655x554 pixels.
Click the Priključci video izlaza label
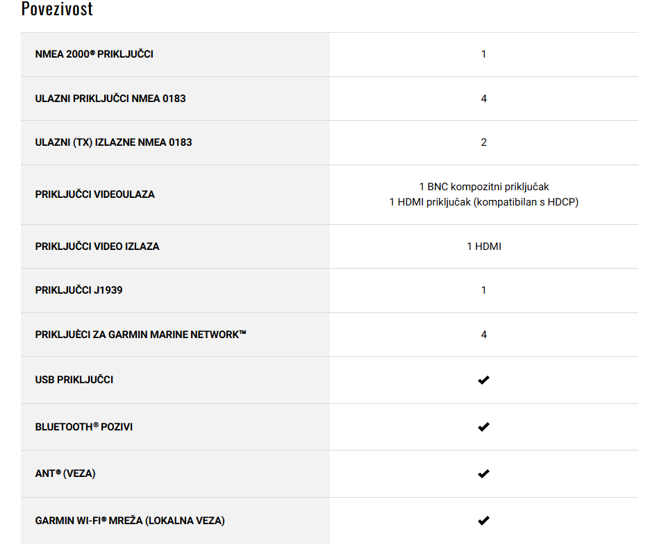click(97, 246)
